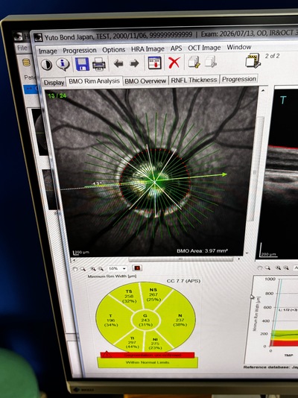Click the green 13 / 24 scan counter
Viewport: 298px width, 398px height.
[x=57, y=95]
